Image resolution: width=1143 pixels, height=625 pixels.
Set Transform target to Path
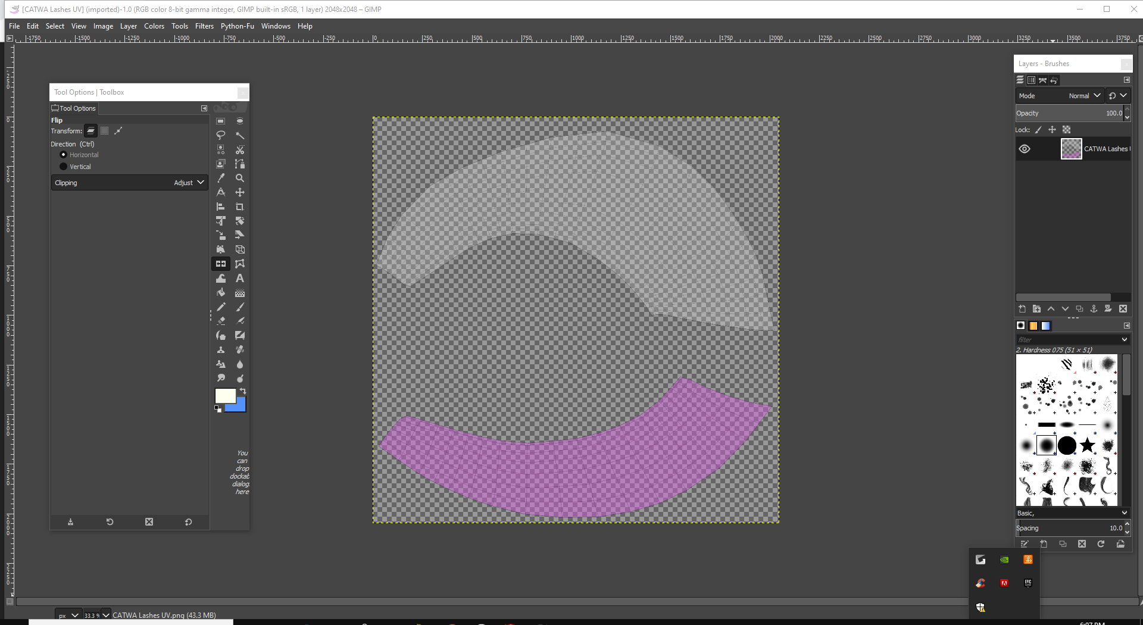(x=118, y=131)
